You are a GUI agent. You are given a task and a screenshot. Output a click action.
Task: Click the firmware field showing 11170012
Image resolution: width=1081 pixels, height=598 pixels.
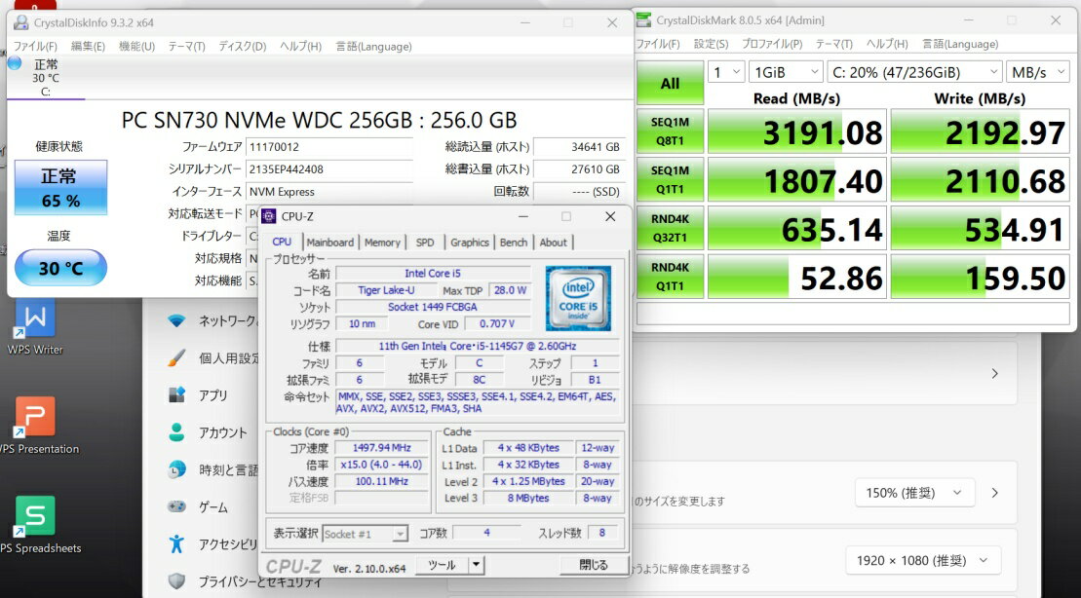tap(328, 147)
